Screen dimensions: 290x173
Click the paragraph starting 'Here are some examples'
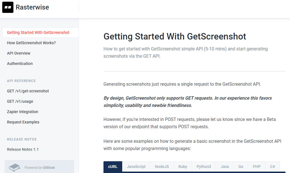click(x=192, y=145)
